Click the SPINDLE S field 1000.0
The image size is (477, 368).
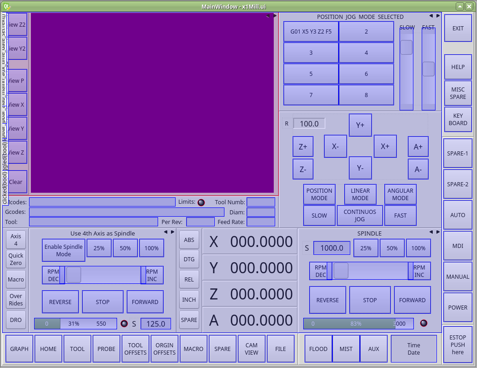click(331, 248)
